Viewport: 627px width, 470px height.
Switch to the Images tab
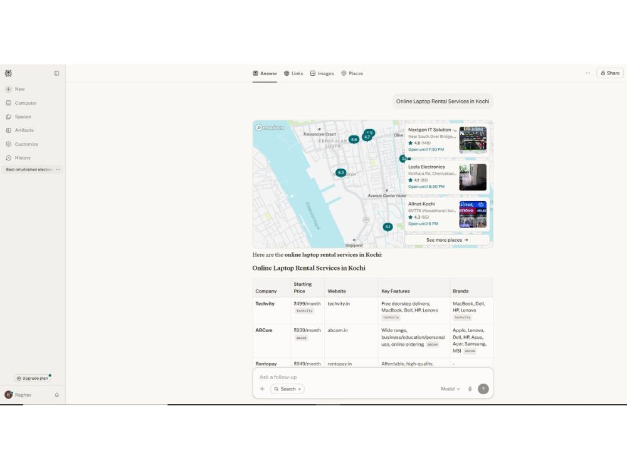[x=322, y=73]
